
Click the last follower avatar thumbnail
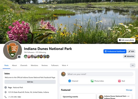tap(48, 56)
